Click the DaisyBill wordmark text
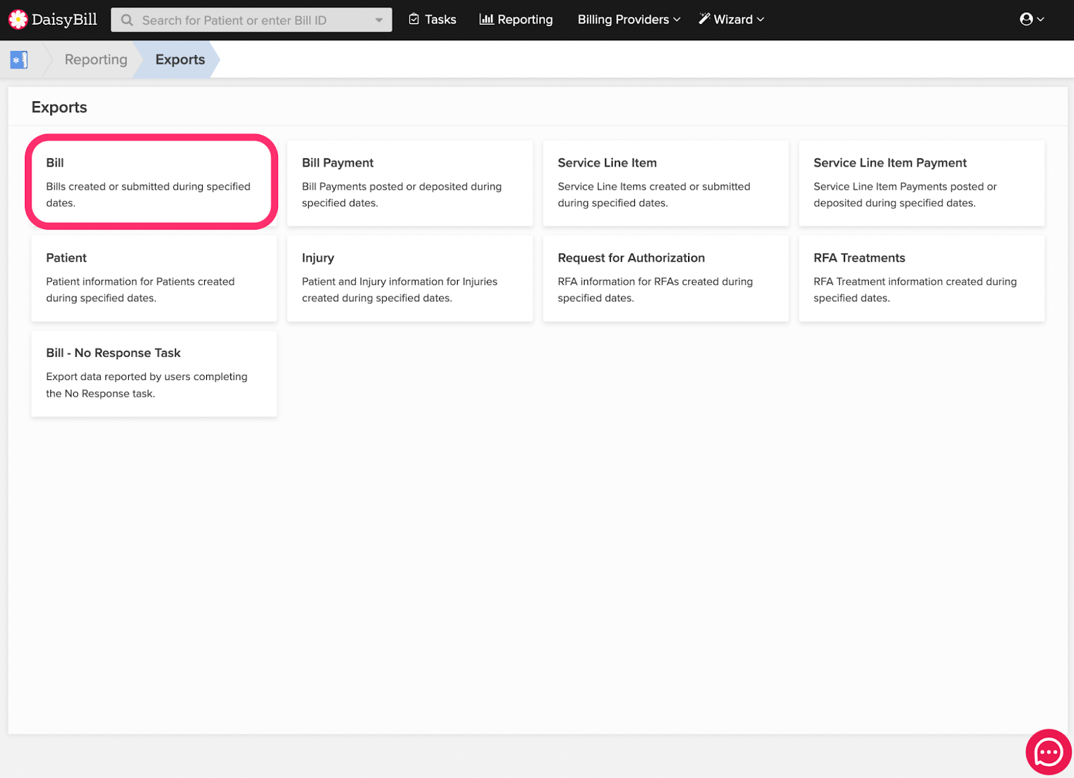The width and height of the screenshot is (1074, 778). [64, 19]
